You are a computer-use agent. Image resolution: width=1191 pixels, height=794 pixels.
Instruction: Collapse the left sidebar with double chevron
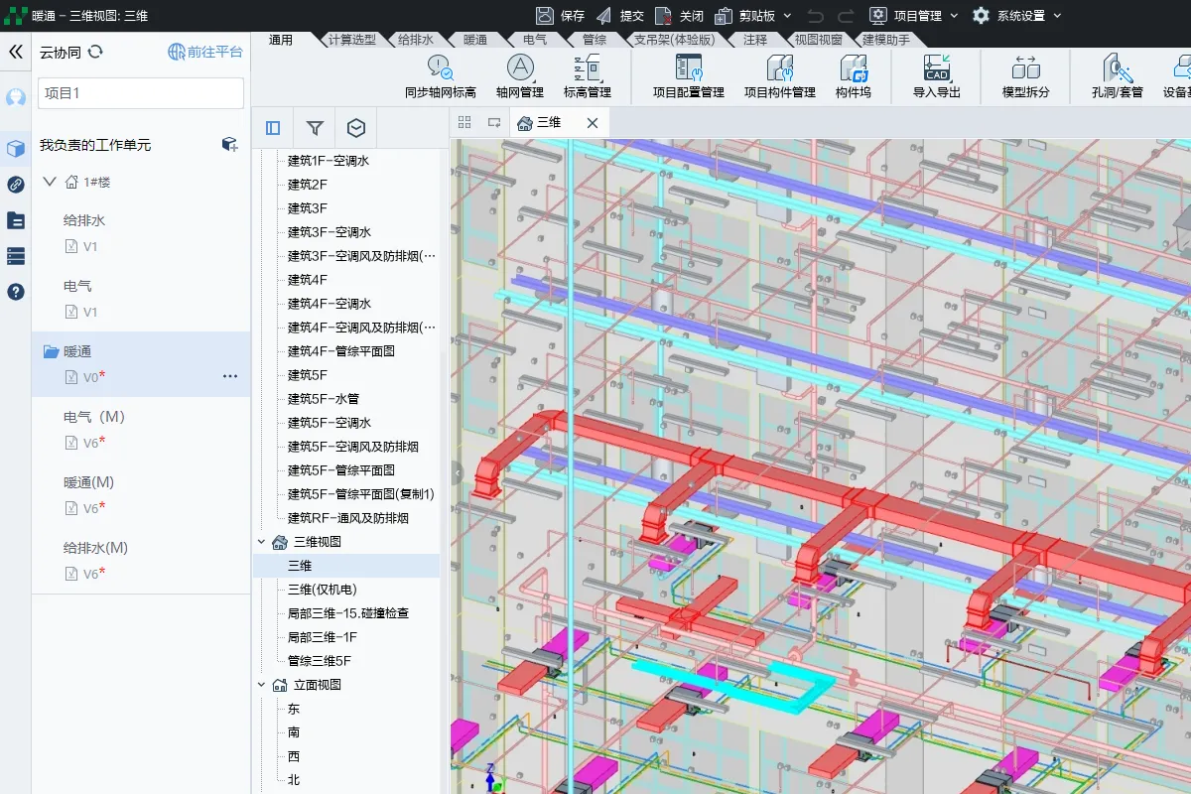pyautogui.click(x=15, y=52)
